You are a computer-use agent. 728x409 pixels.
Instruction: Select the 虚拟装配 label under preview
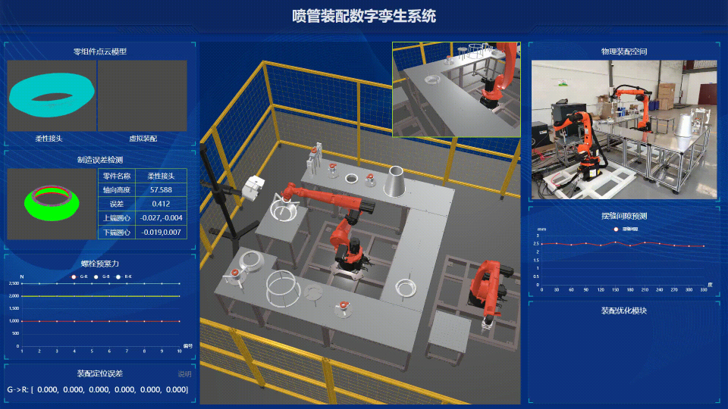click(143, 139)
